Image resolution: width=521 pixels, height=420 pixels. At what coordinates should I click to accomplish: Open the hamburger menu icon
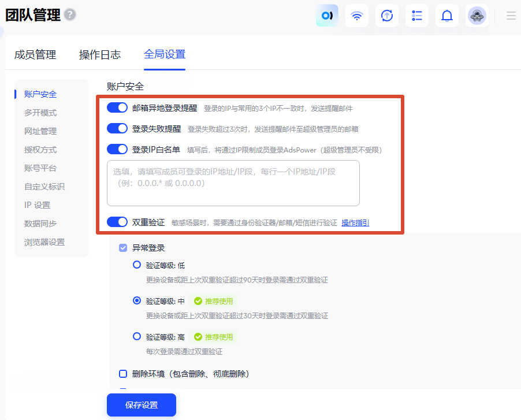tap(511, 16)
